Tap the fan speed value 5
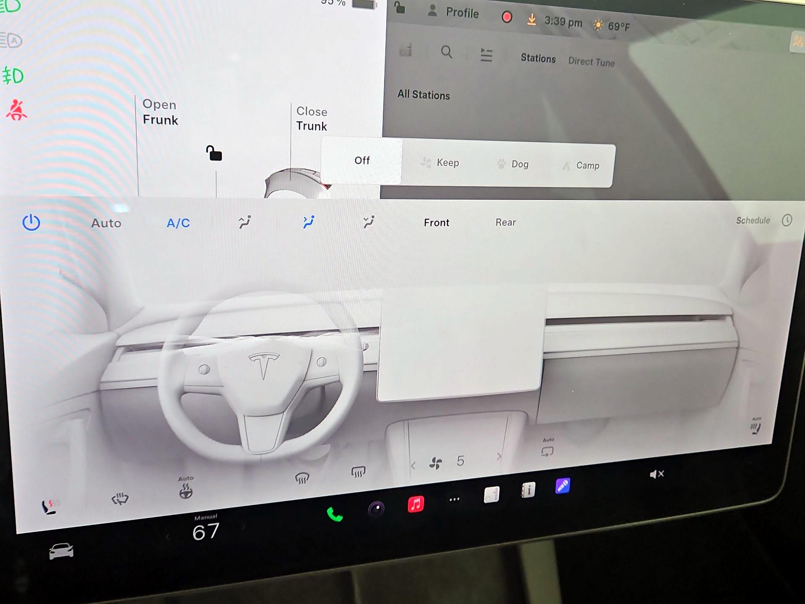The image size is (805, 604). [460, 461]
